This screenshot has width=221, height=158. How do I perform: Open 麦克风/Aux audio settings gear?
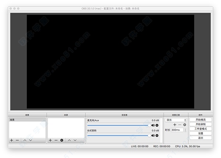click(157, 125)
